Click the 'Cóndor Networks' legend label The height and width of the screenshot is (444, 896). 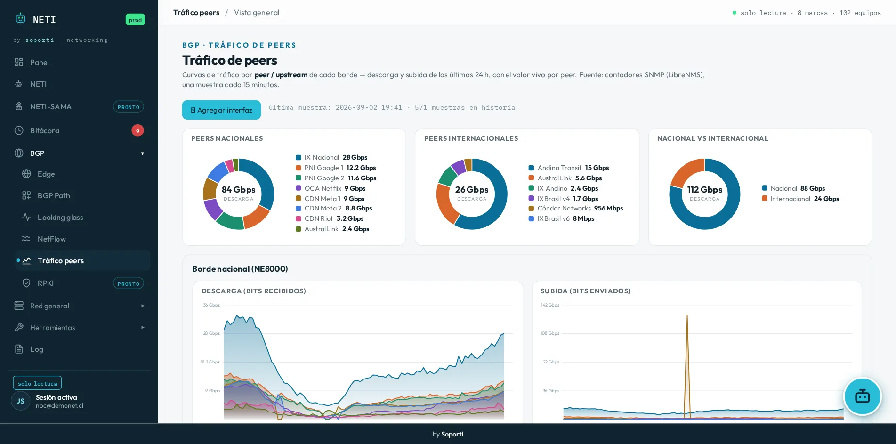point(564,208)
